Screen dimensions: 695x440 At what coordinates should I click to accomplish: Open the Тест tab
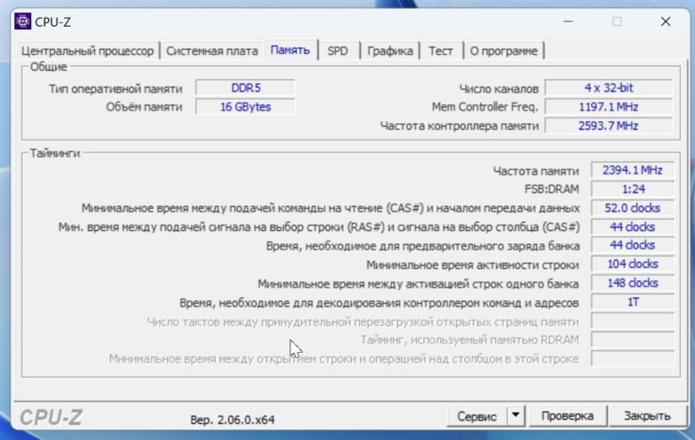pyautogui.click(x=440, y=51)
